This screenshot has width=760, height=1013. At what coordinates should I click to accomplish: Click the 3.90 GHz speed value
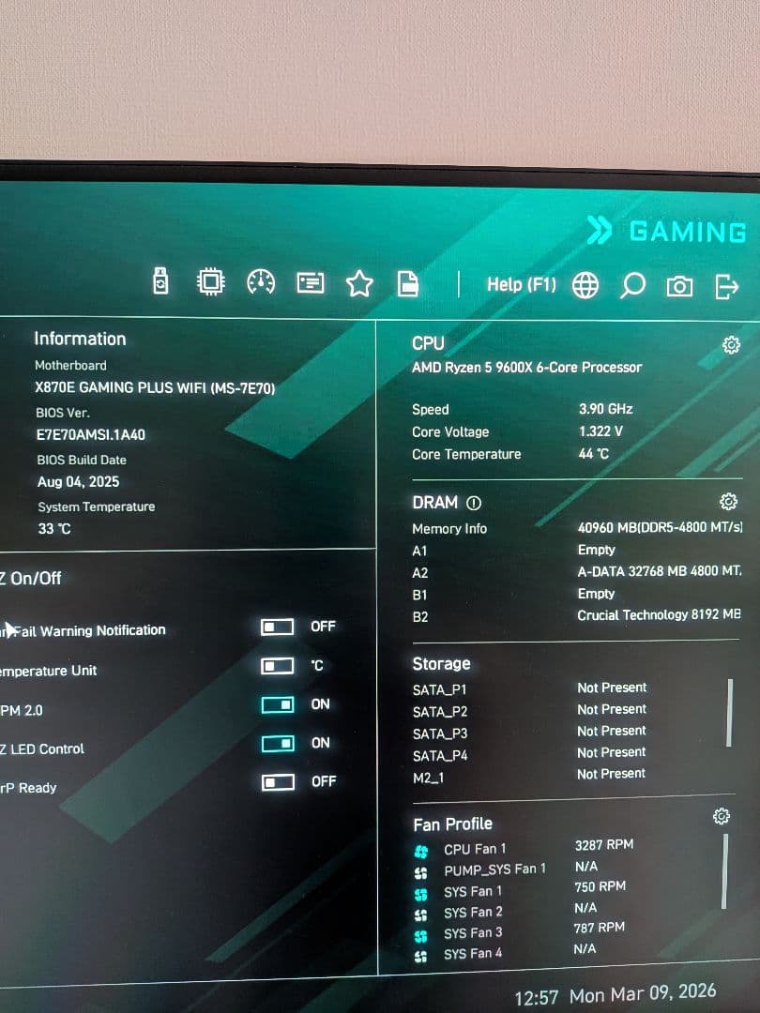click(605, 409)
